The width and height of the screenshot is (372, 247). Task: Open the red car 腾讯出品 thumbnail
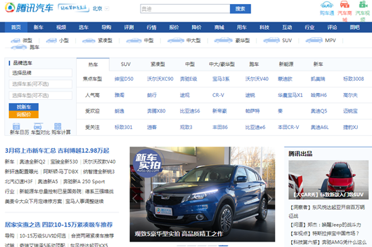[329, 180]
